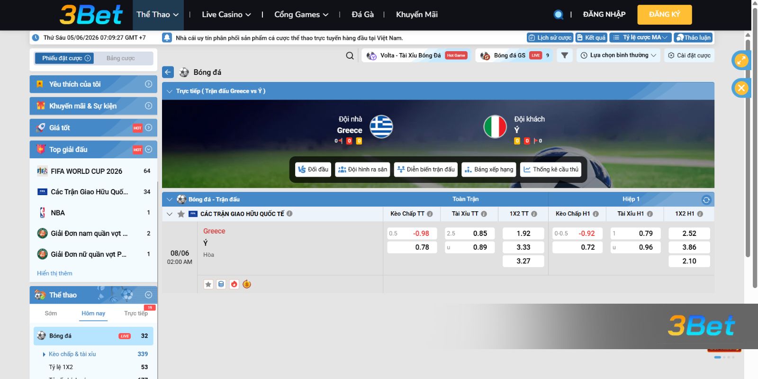
Task: Open Đội hình ra sân lineups
Action: tap(363, 170)
